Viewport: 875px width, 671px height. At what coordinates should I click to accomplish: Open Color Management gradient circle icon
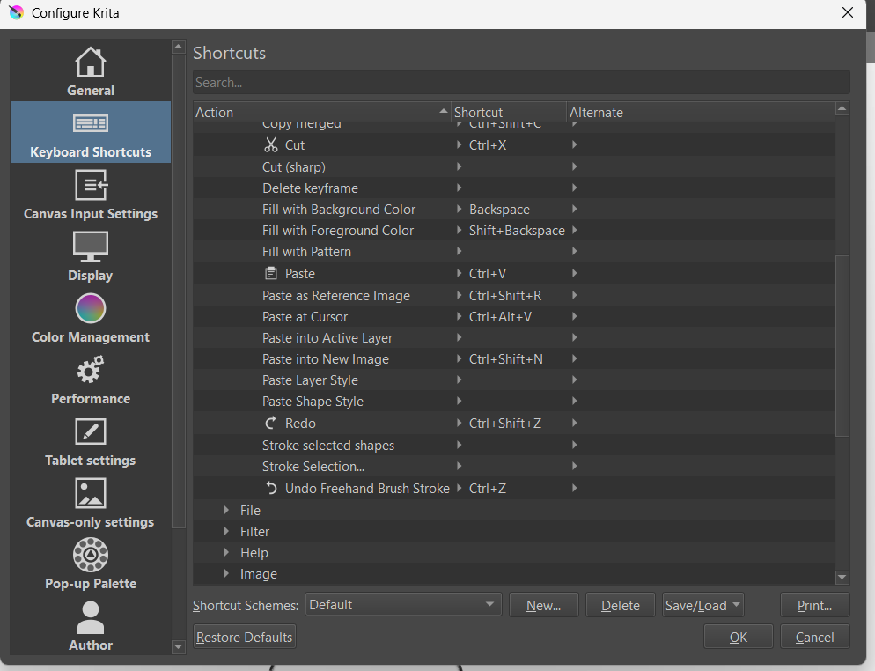tap(91, 308)
